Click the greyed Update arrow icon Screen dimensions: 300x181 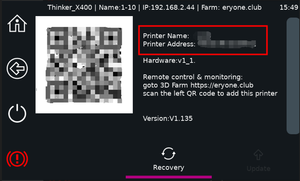tap(258, 154)
